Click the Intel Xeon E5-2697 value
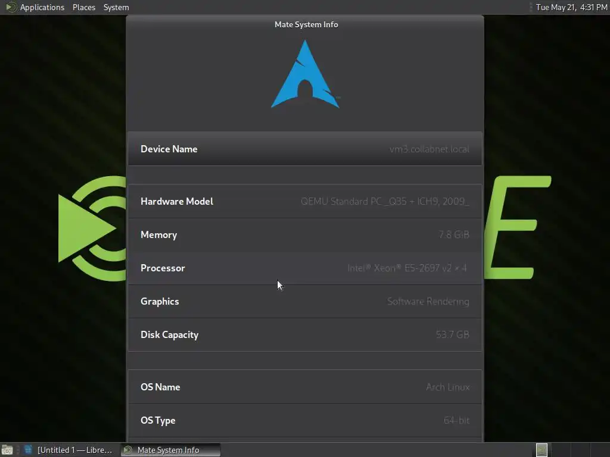 click(407, 268)
